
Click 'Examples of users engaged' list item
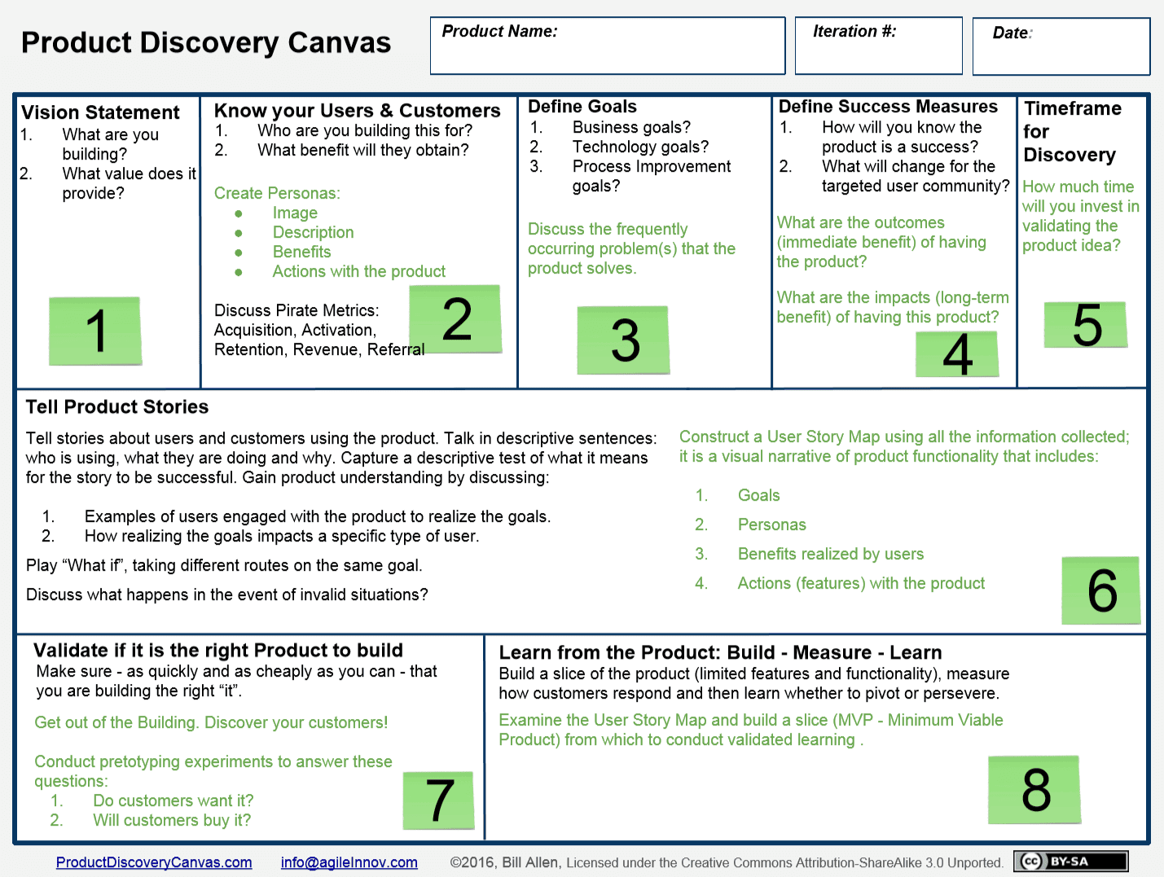(x=318, y=516)
